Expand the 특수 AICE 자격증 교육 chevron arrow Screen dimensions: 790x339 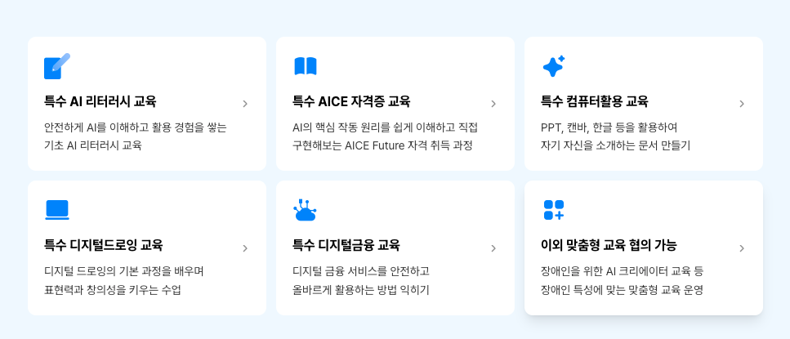click(493, 104)
